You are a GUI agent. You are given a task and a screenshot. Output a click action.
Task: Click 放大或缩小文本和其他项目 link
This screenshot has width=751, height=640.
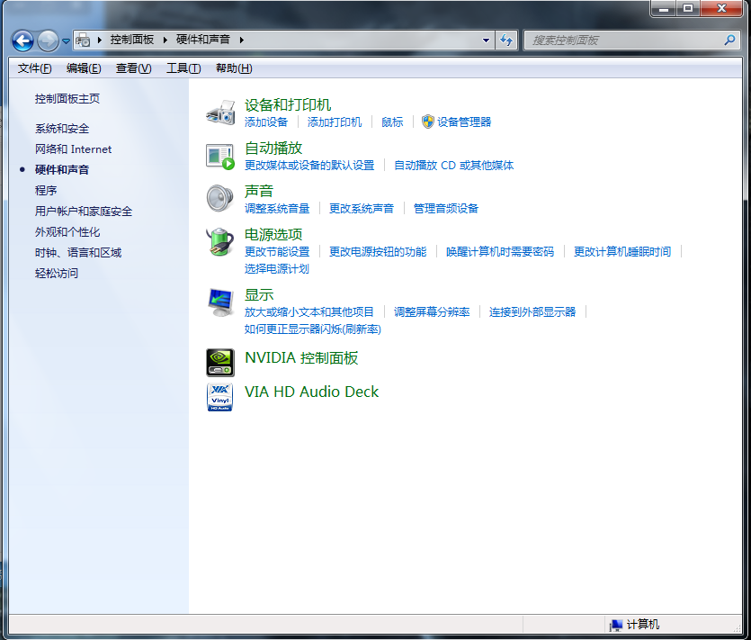(x=308, y=312)
